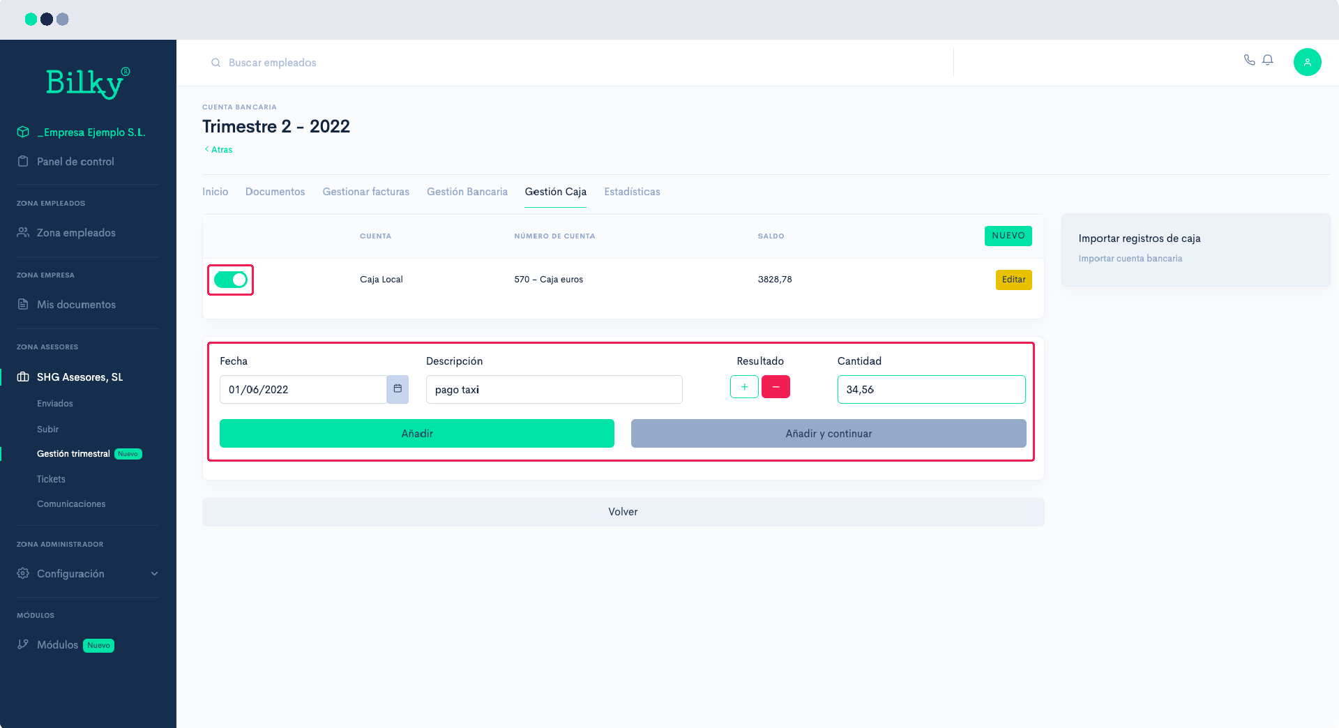The height and width of the screenshot is (728, 1339).
Task: Click the NUEVO button
Action: coord(1008,236)
